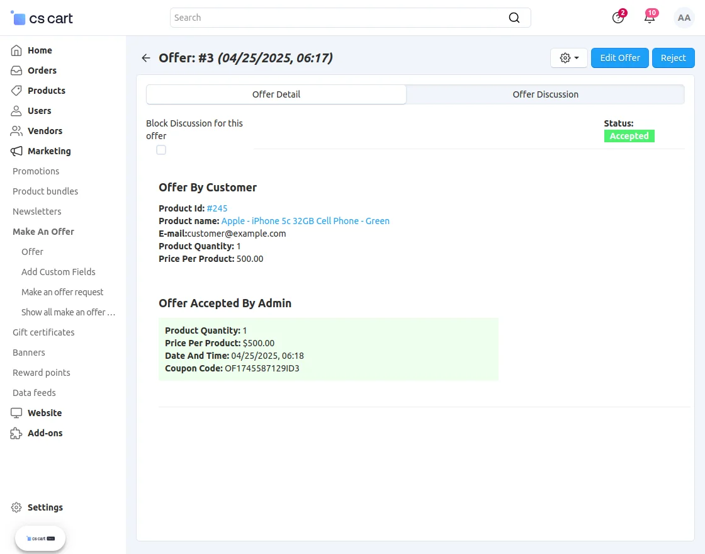Click the search magnifier icon
Image resolution: width=705 pixels, height=554 pixels.
coord(514,18)
